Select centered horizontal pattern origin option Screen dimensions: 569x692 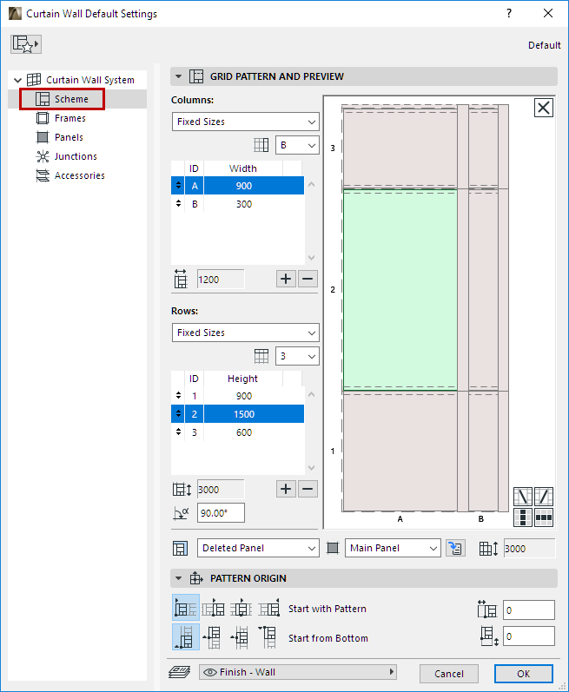click(x=241, y=608)
